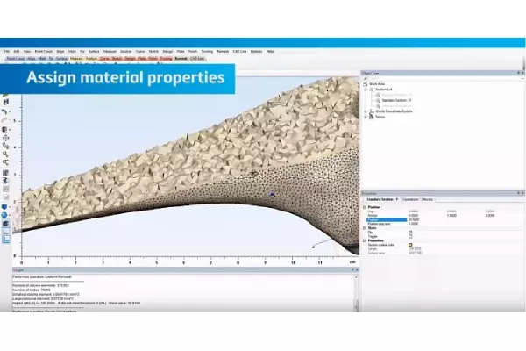This screenshot has height=351, width=526.
Task: Toggle the Clip checkbox under State
Action: pyautogui.click(x=410, y=233)
